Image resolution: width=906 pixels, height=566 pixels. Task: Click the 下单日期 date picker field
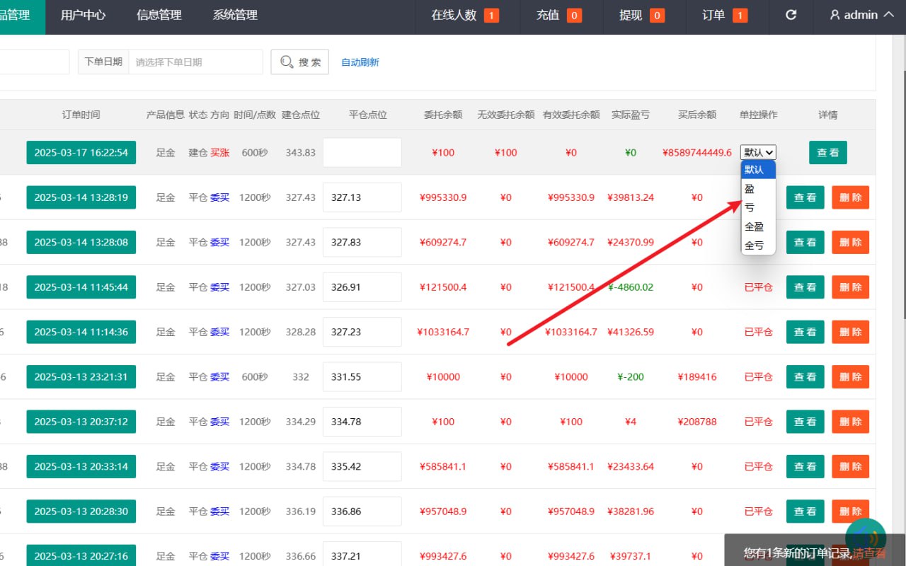pyautogui.click(x=195, y=62)
